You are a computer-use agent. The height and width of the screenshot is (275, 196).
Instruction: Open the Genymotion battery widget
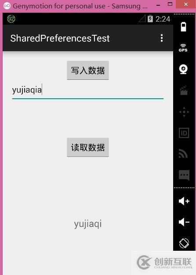point(183,27)
